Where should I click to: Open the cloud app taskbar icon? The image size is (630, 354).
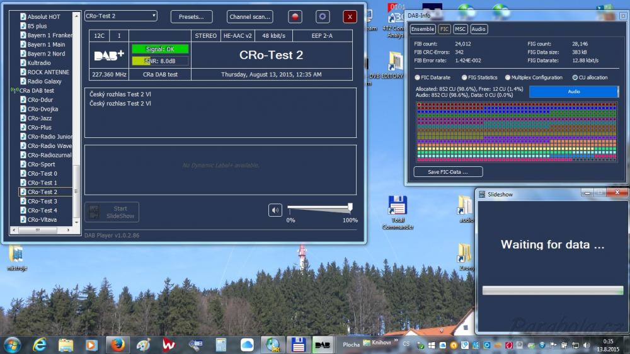247,345
